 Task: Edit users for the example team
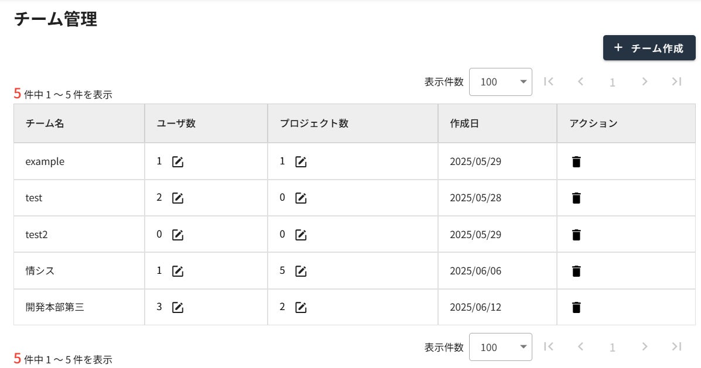177,162
